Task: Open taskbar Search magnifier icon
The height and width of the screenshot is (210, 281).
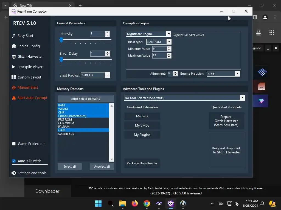Action: [x=111, y=203]
